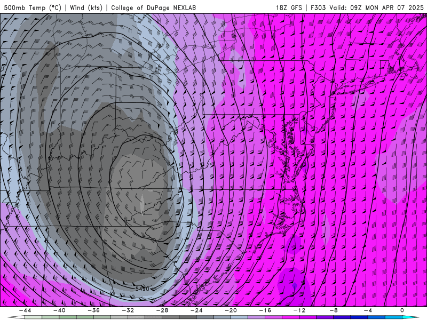Click the '-12' color scale label
The height and width of the screenshot is (320, 427).
pos(299,310)
